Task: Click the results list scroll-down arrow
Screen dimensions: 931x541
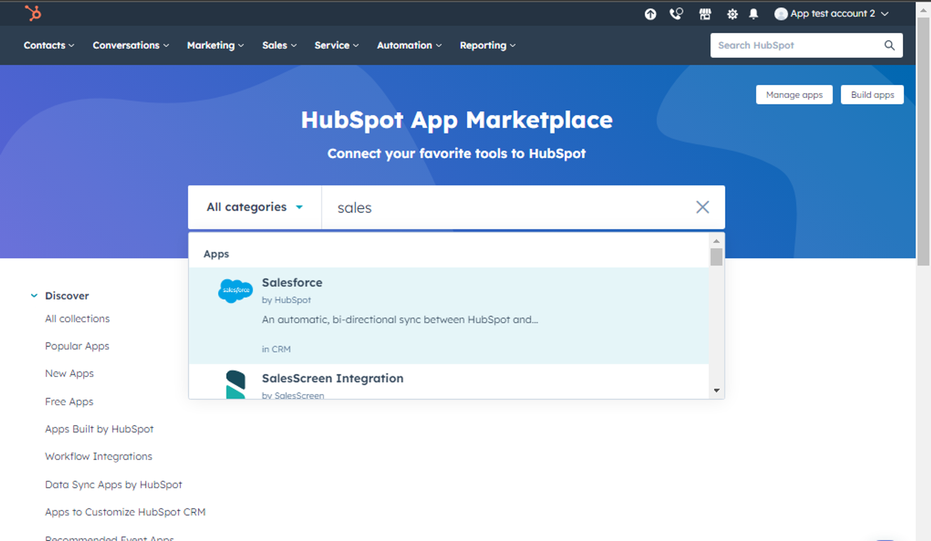Action: (x=716, y=391)
